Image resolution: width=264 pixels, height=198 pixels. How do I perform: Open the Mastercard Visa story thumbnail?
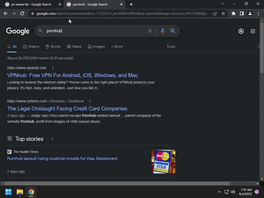coord(163,162)
